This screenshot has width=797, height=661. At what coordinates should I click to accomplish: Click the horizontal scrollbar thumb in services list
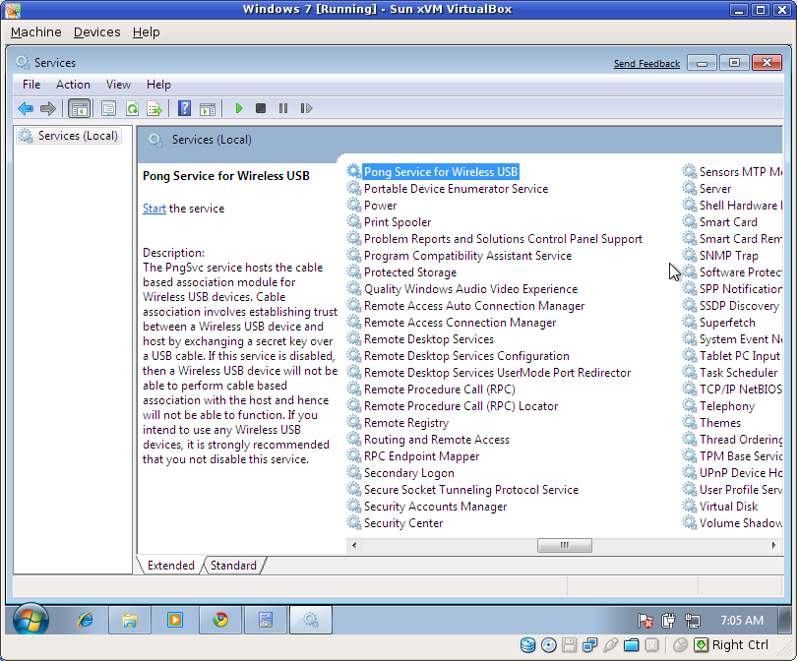tap(564, 545)
